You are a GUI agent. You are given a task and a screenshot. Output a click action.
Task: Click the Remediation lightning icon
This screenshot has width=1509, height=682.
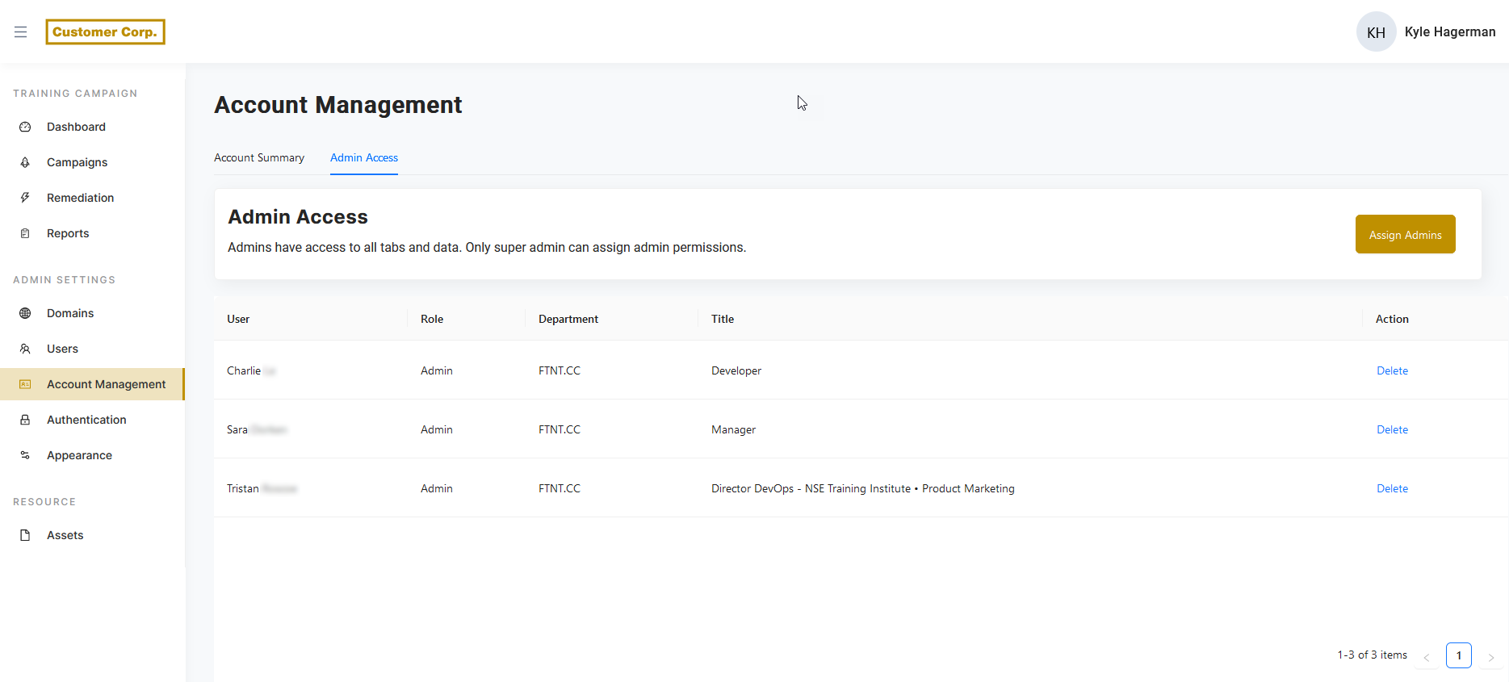click(25, 198)
